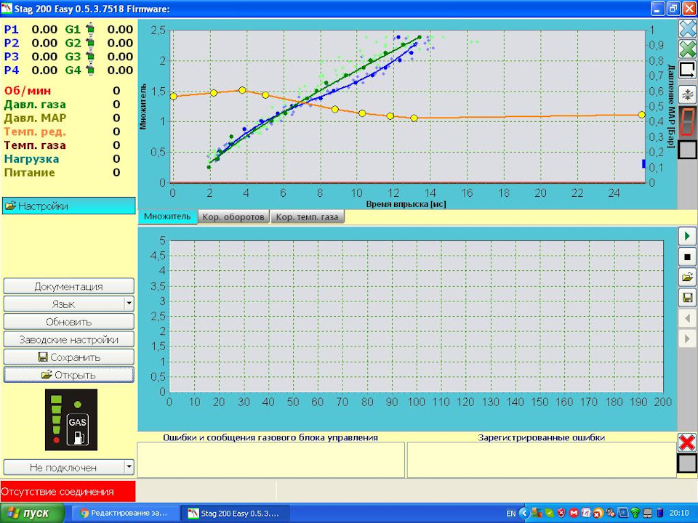Click the G4 gas injector icon
The width and height of the screenshot is (698, 523).
pos(90,70)
